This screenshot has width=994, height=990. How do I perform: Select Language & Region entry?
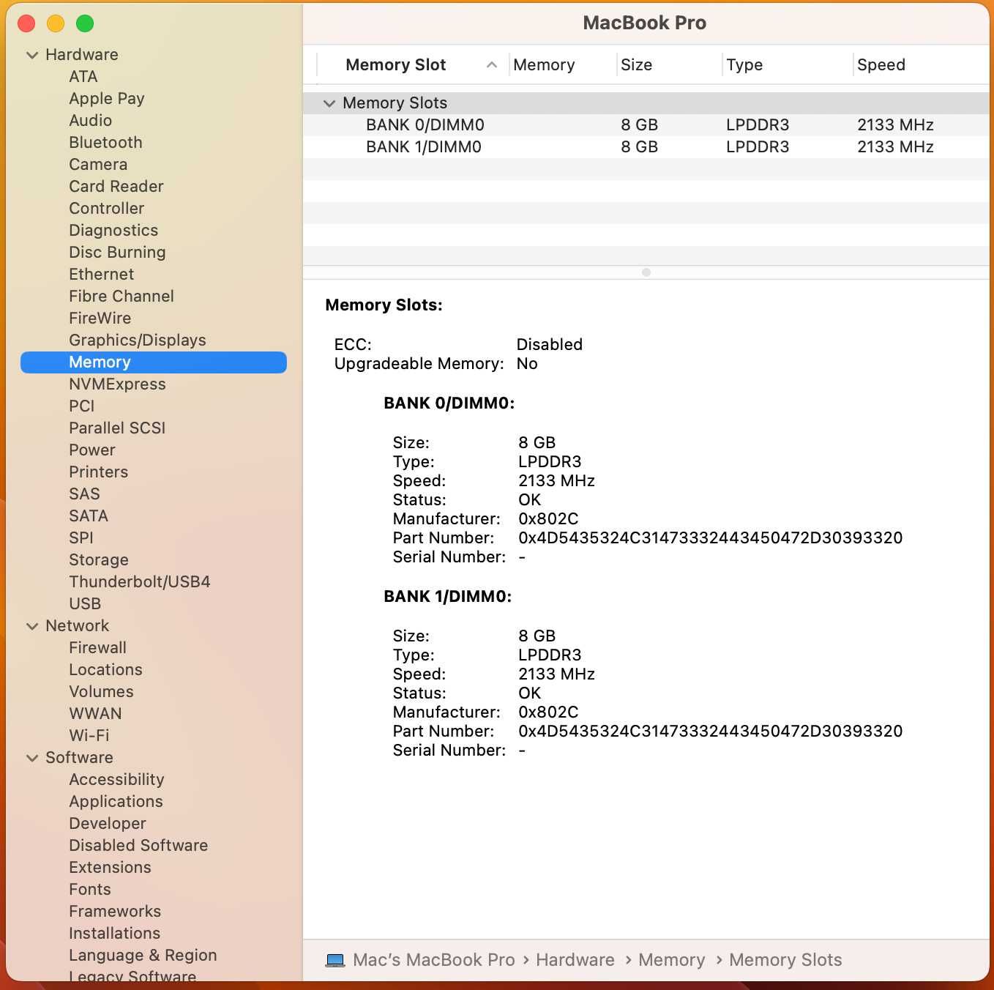[143, 956]
